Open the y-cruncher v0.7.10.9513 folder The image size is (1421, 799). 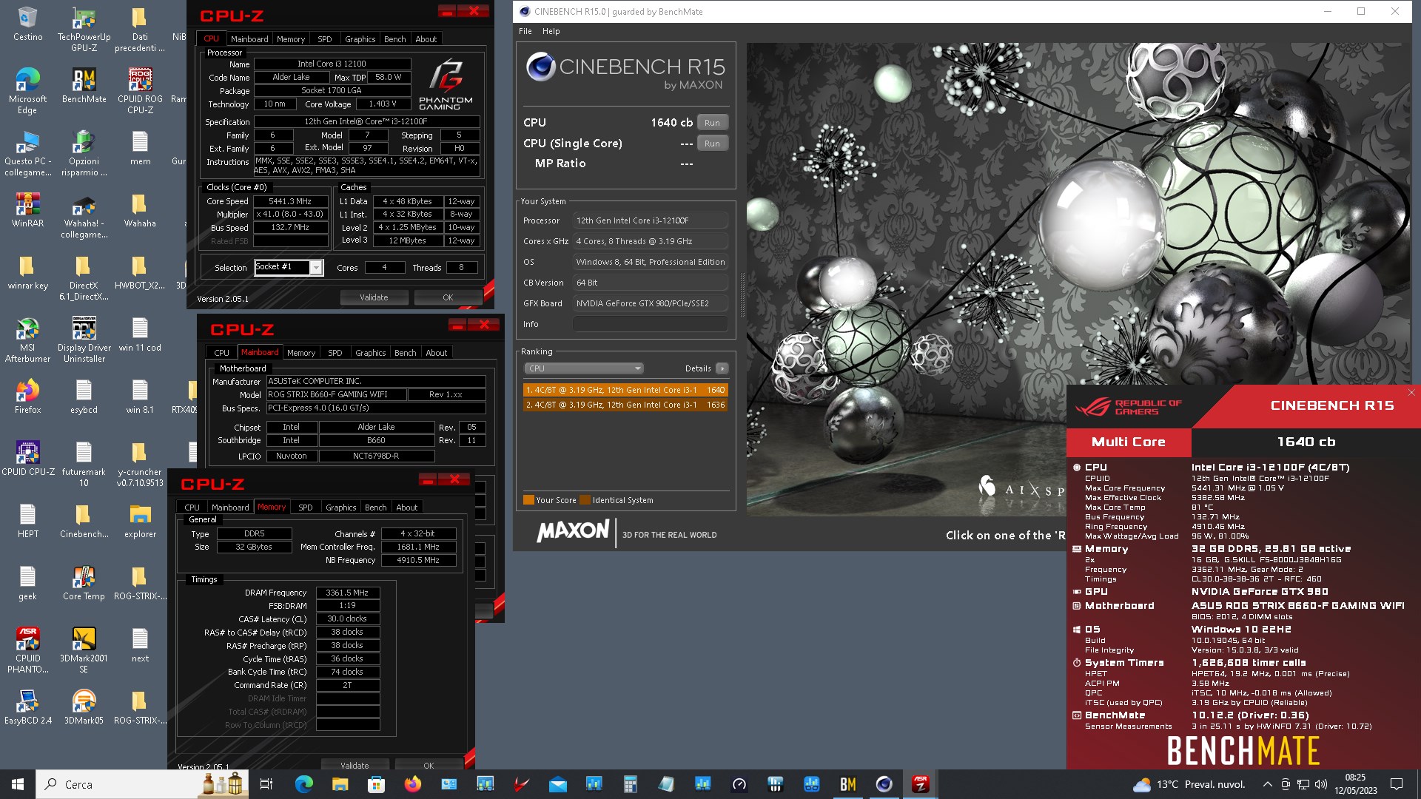coord(140,465)
